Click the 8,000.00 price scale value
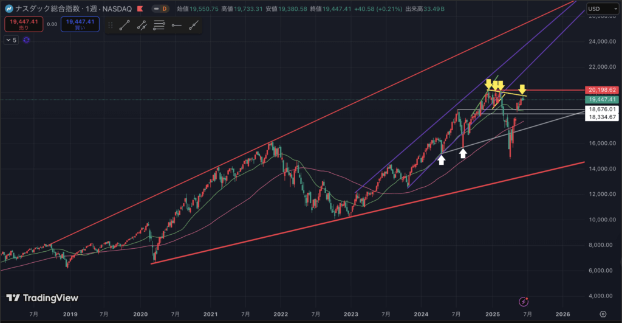This screenshot has width=622, height=323. 602,245
